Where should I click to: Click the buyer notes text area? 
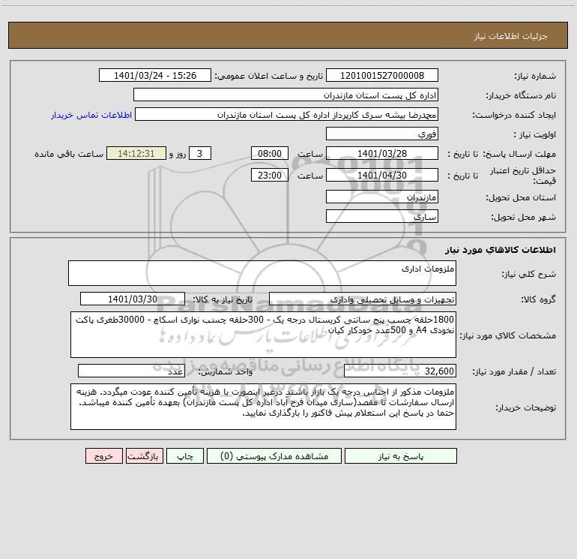click(263, 407)
